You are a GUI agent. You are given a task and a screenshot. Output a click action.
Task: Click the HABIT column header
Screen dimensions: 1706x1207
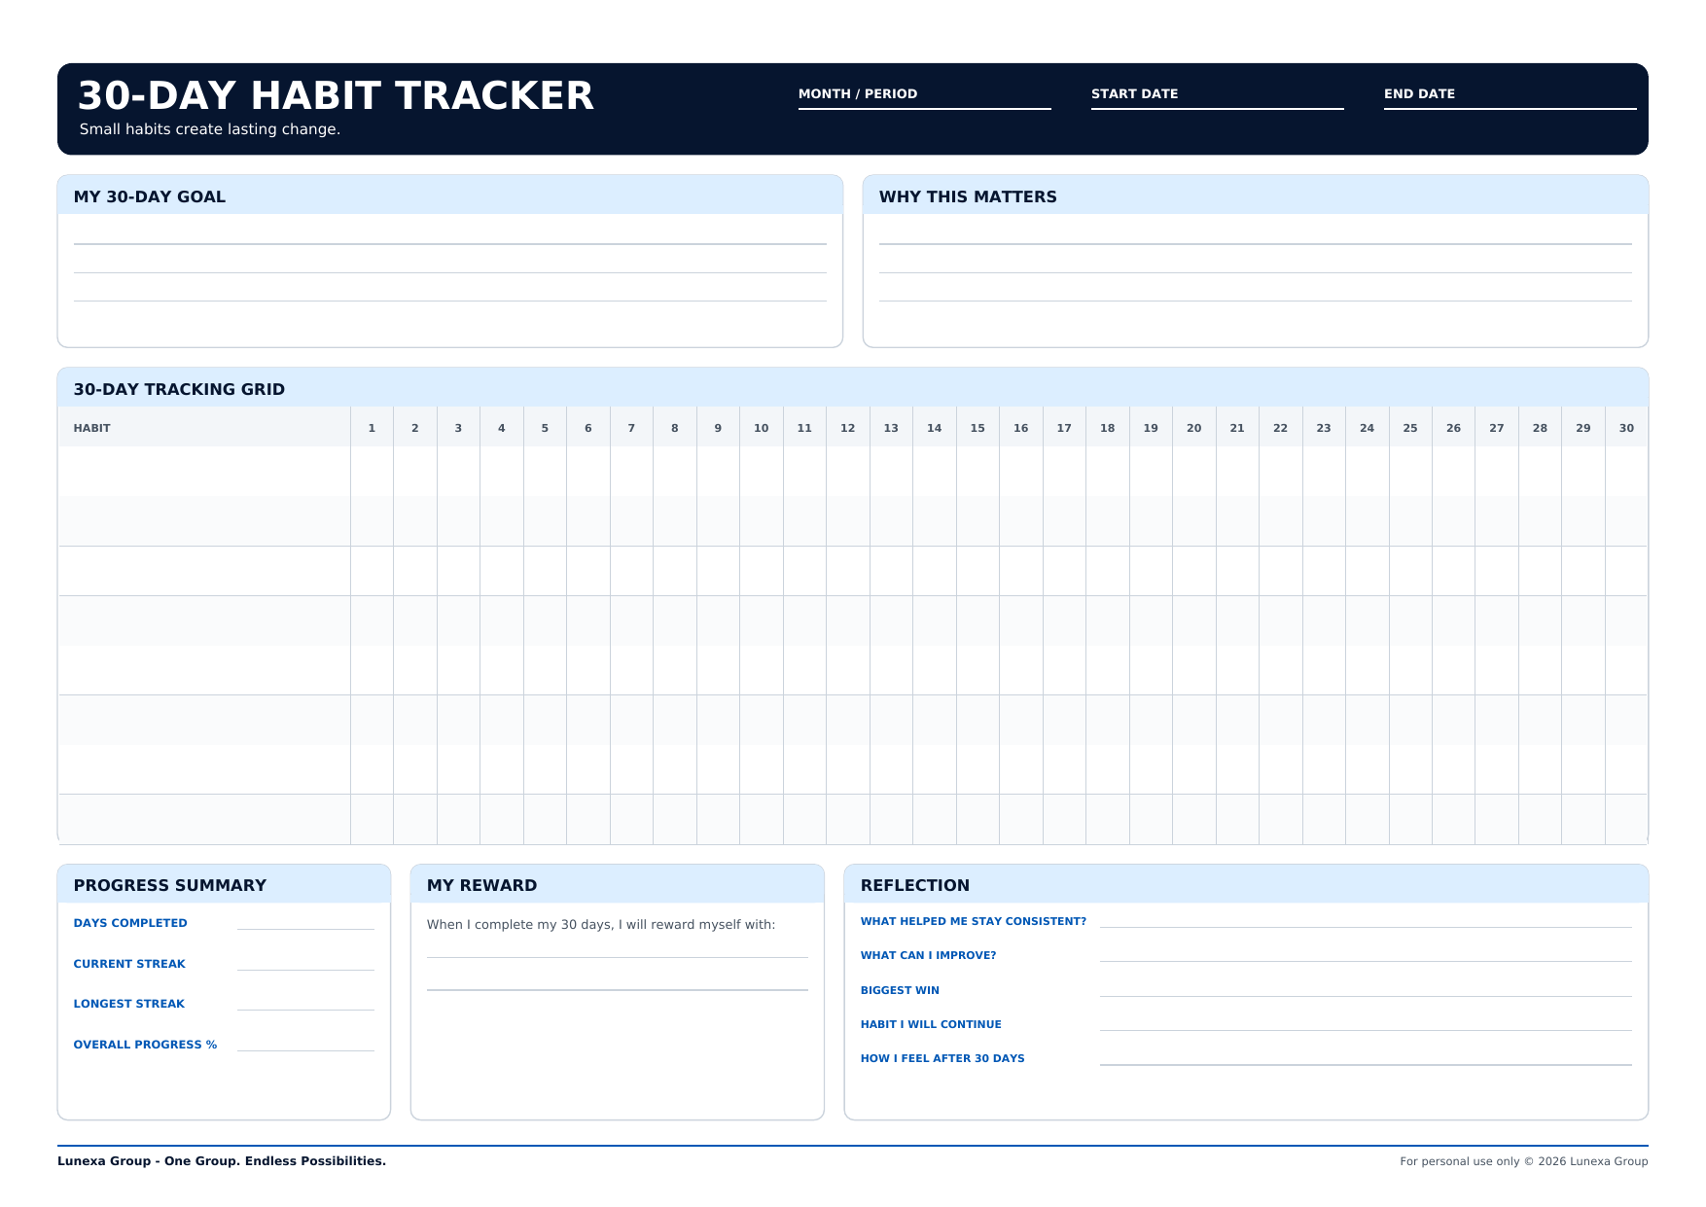click(92, 428)
